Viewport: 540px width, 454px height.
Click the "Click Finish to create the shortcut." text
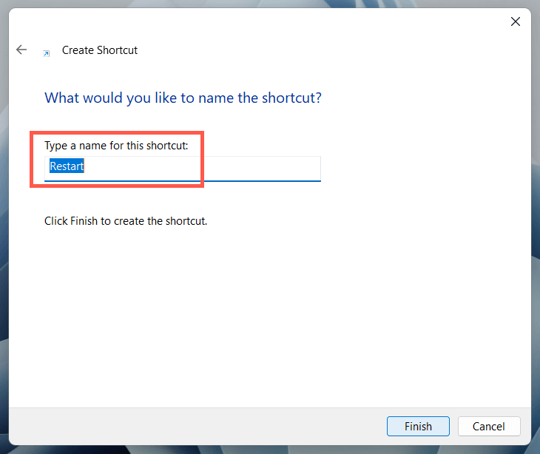coord(126,220)
